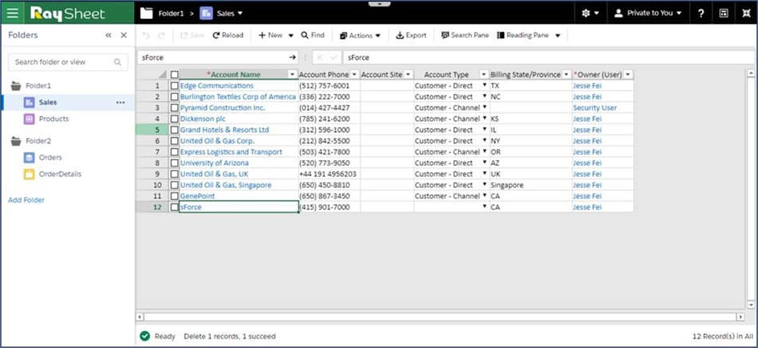Select Folder2 in the folder tree
758x348 pixels.
click(38, 141)
